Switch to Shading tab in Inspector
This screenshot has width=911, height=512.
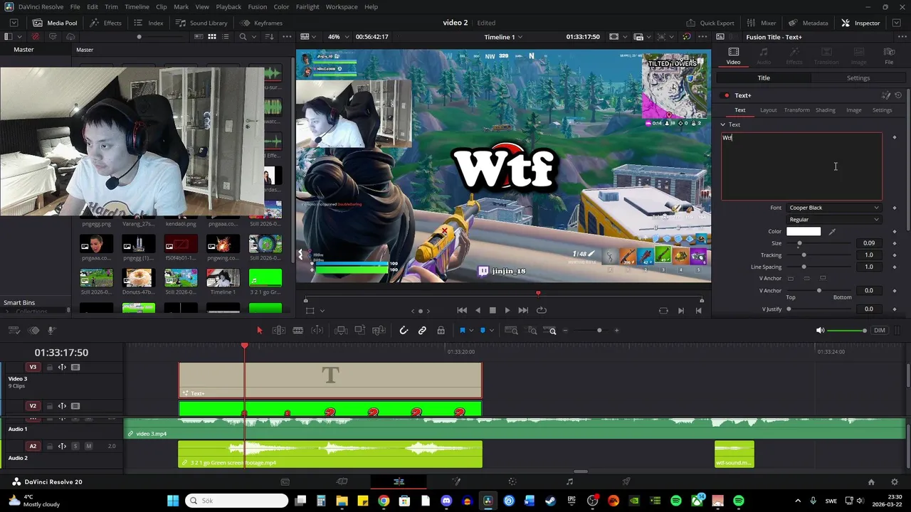click(x=825, y=110)
